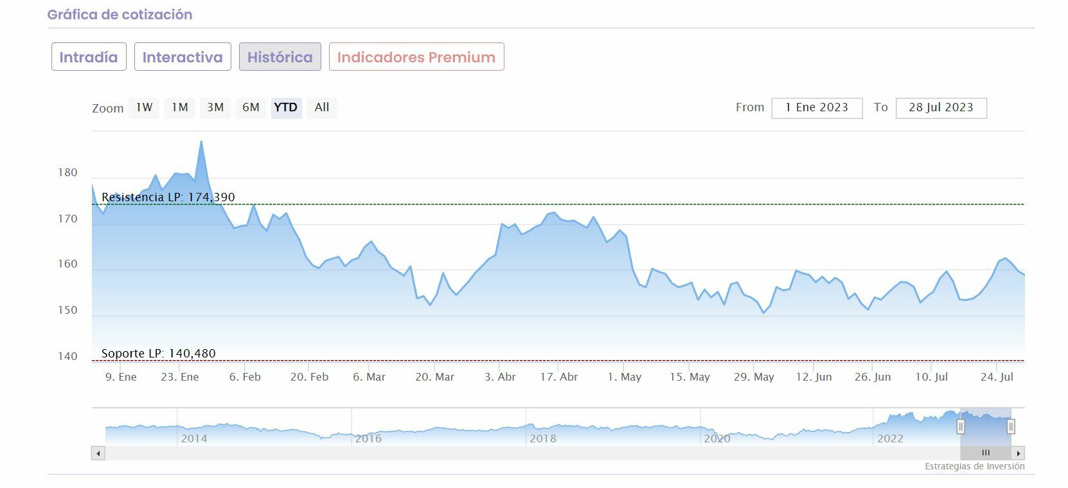Viewport: 1068px width, 488px height.
Task: Set zoom range to 3M
Action: pos(215,107)
